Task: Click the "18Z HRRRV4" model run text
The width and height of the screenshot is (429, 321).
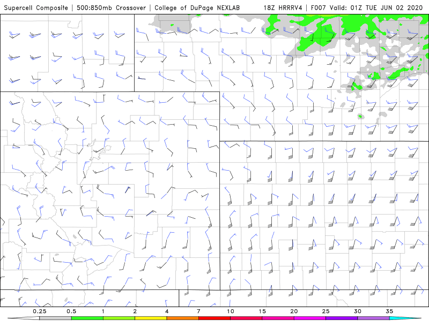Action: pyautogui.click(x=283, y=8)
